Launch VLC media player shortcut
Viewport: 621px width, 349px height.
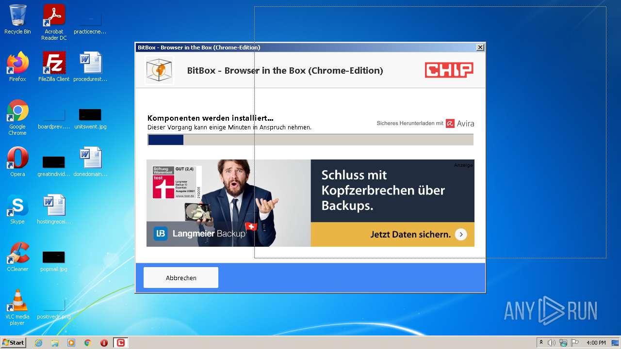[x=17, y=307]
